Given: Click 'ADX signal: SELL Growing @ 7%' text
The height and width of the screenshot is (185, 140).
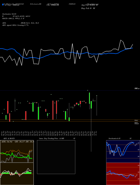Looking at the screenshot, I should coord(15,25).
